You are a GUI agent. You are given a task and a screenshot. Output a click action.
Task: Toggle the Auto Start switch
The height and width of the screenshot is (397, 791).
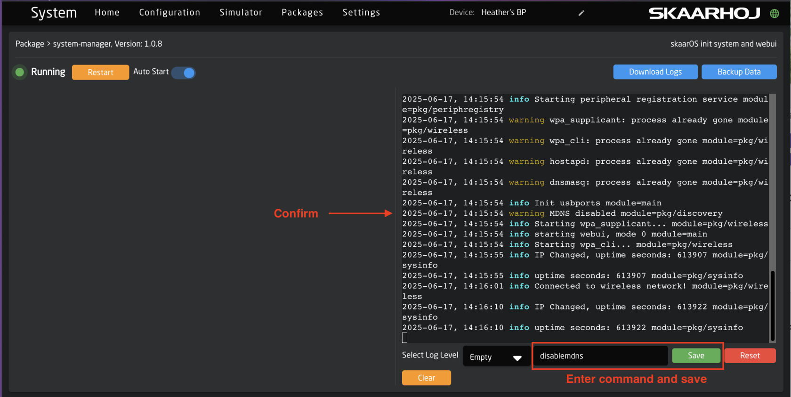184,73
